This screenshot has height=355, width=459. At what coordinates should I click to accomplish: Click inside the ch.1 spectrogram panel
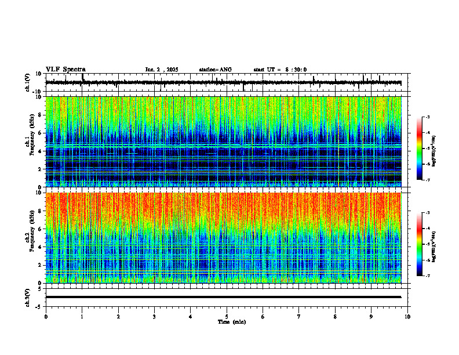point(223,142)
